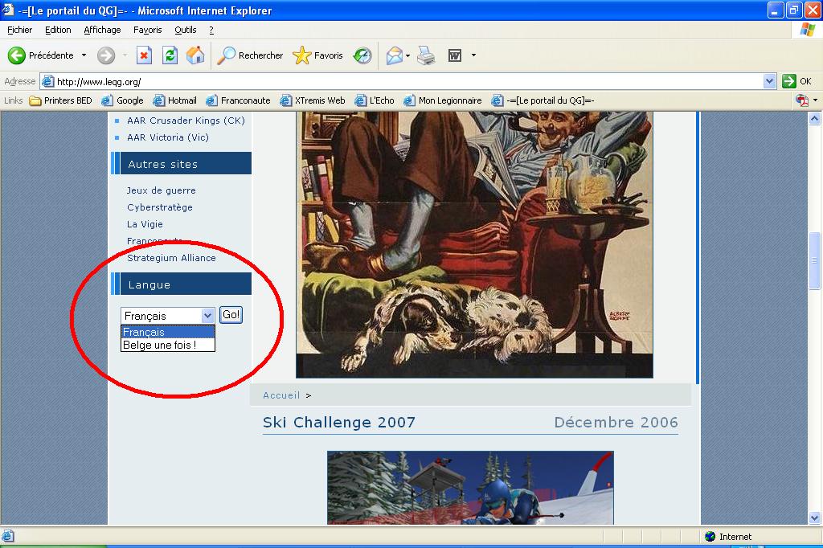823x548 pixels.
Task: Click green OK go arrow
Action: (x=788, y=81)
